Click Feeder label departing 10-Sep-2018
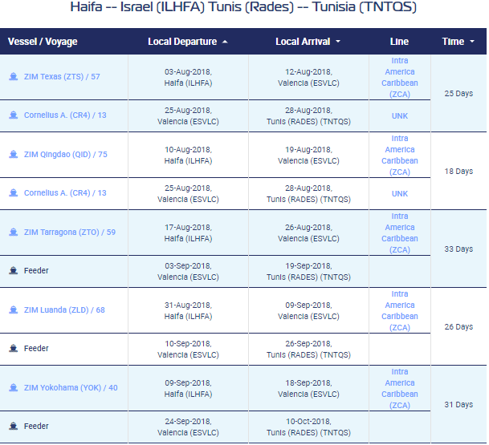Screen dimensions: 489x445 (x=36, y=348)
